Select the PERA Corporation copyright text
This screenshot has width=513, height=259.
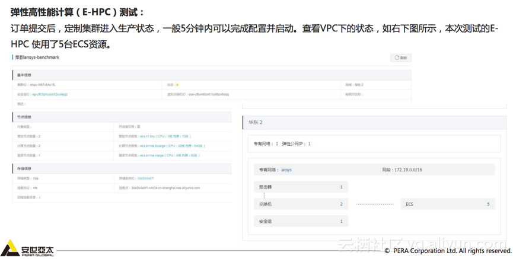(448, 251)
